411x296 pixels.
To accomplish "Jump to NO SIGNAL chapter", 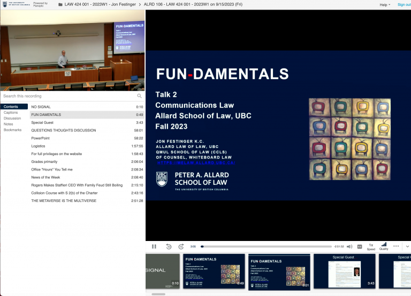I will coord(87,107).
